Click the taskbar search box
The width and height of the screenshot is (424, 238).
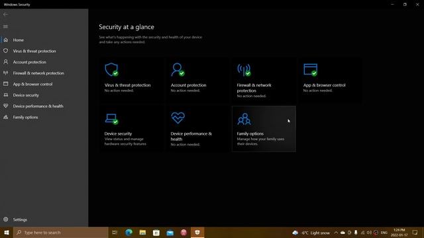61,232
